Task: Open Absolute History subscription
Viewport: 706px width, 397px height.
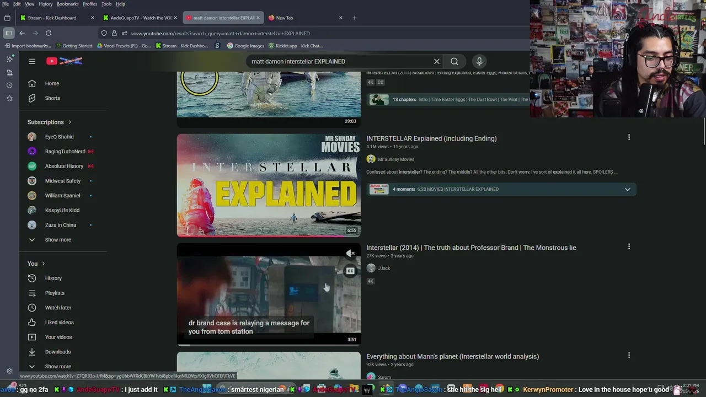Action: [x=64, y=166]
